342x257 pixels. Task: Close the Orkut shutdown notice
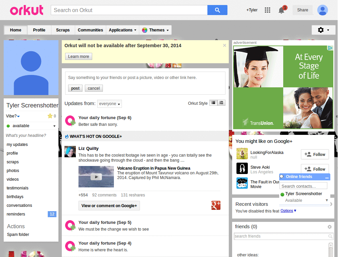224,46
